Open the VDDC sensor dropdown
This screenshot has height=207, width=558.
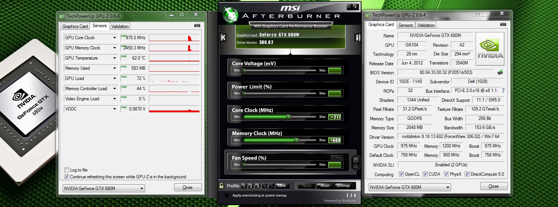click(114, 109)
